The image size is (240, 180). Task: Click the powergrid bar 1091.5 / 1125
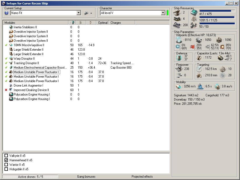click(x=217, y=17)
